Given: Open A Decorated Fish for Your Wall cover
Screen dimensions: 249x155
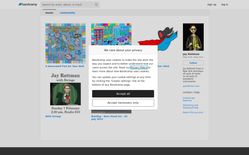Looking at the screenshot, I should coord(66,43).
